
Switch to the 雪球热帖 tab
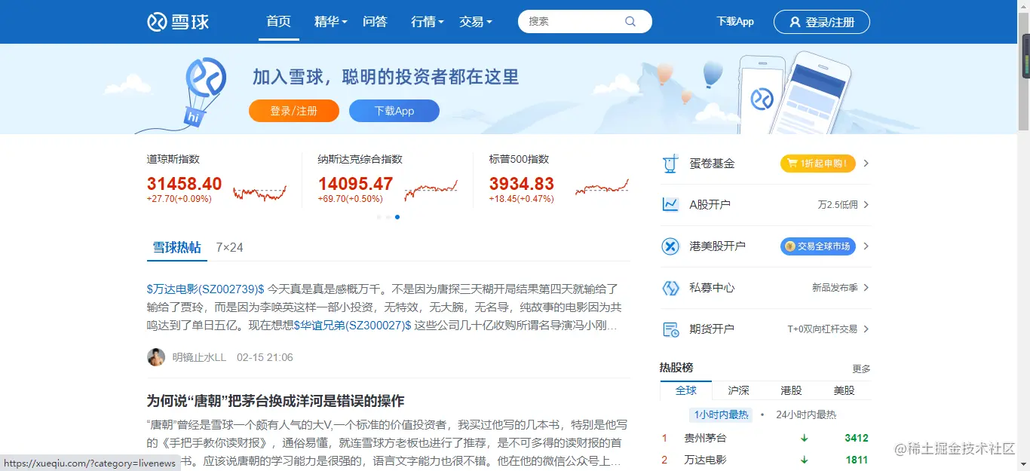[176, 247]
